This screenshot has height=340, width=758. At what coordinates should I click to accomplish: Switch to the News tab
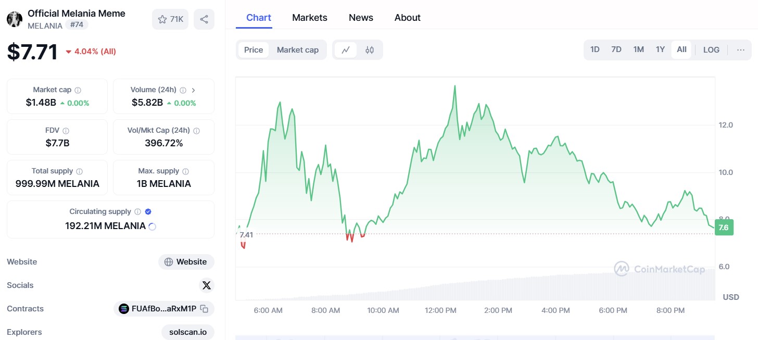361,18
